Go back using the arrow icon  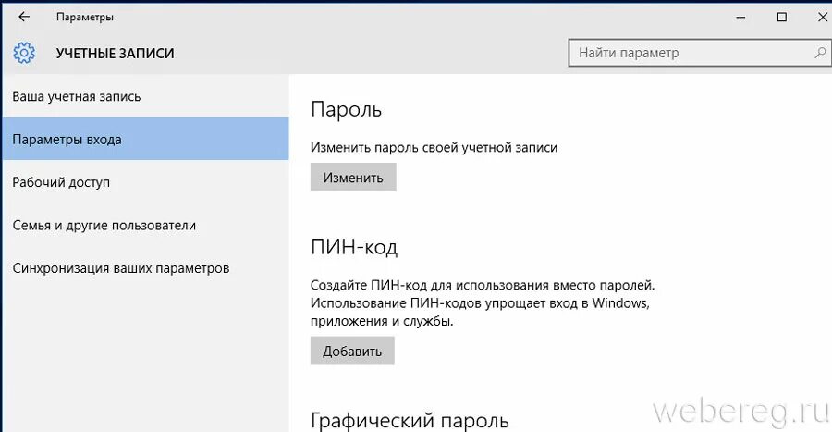point(24,17)
